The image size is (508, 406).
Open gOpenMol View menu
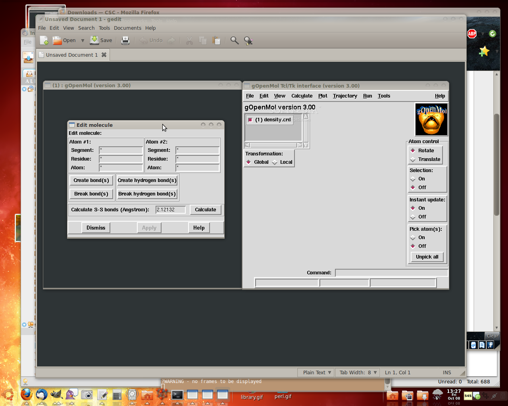coord(279,96)
